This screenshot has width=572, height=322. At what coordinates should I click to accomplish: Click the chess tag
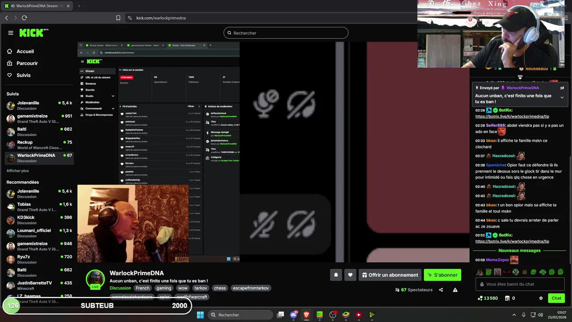pos(219,288)
